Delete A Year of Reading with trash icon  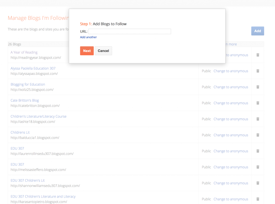pyautogui.click(x=258, y=55)
